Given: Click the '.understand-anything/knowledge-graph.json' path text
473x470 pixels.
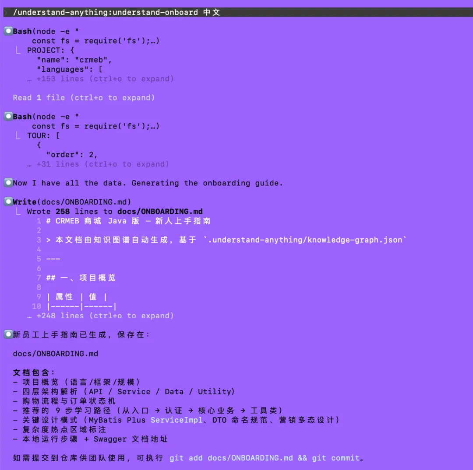Looking at the screenshot, I should click(x=305, y=240).
